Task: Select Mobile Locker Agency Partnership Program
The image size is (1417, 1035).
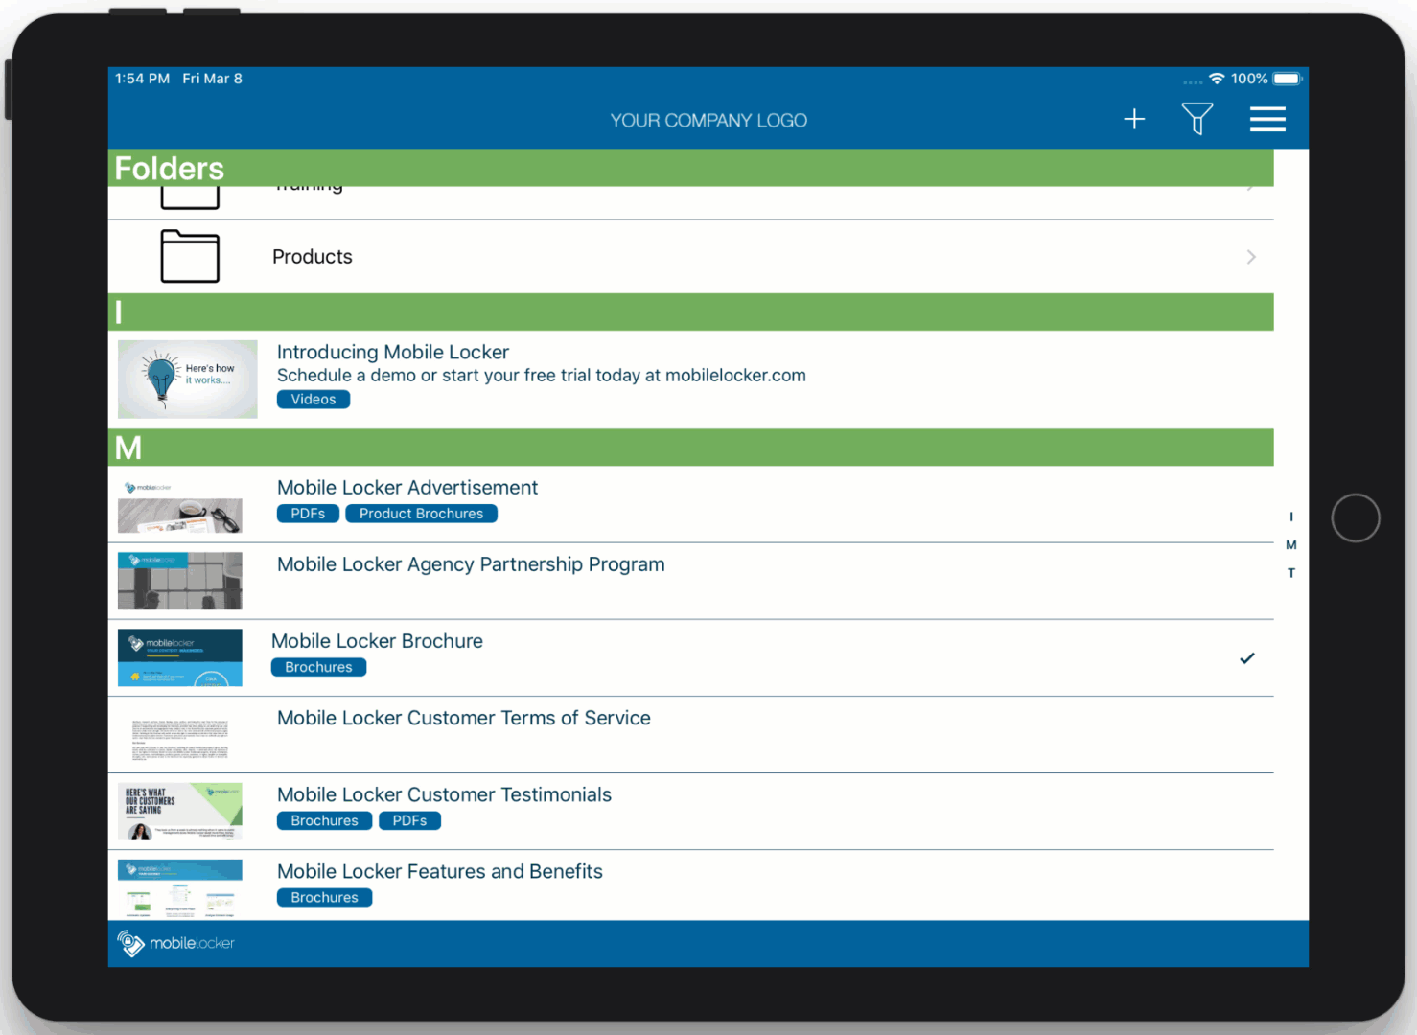Action: (471, 564)
